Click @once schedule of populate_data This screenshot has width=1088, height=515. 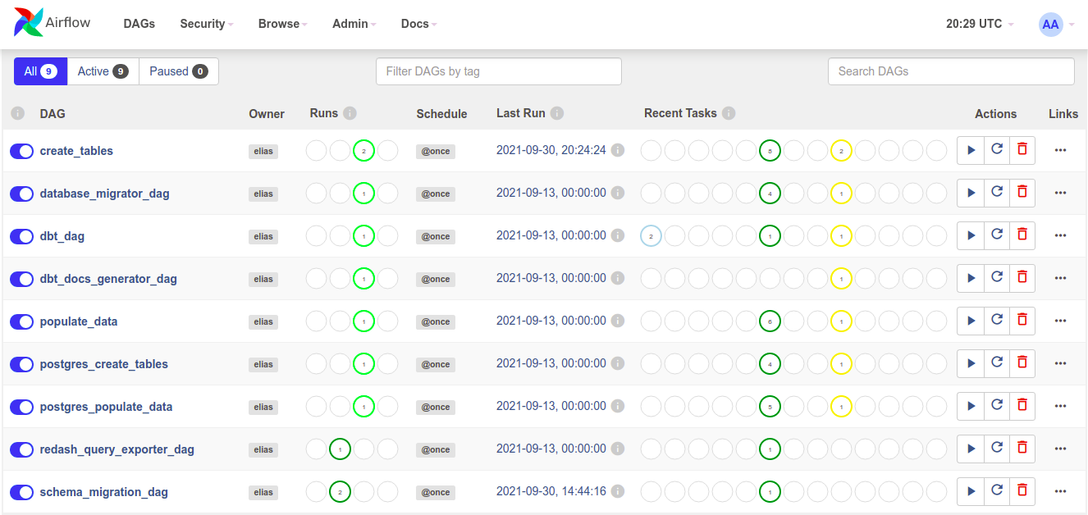(x=436, y=321)
